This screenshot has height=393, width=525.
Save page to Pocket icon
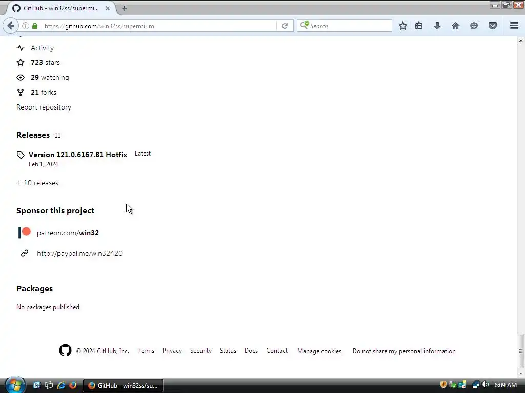point(493,26)
